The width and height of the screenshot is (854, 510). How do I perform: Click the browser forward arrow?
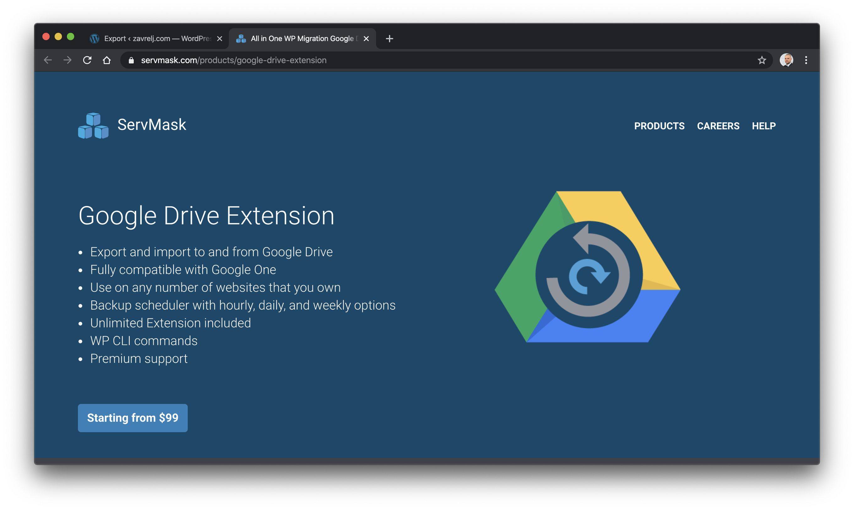[68, 60]
